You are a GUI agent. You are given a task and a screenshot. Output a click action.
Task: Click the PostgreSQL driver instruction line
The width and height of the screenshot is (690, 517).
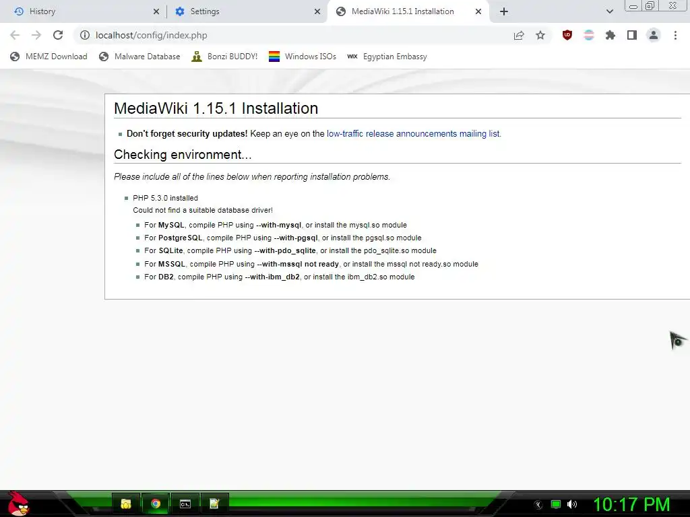coord(283,238)
